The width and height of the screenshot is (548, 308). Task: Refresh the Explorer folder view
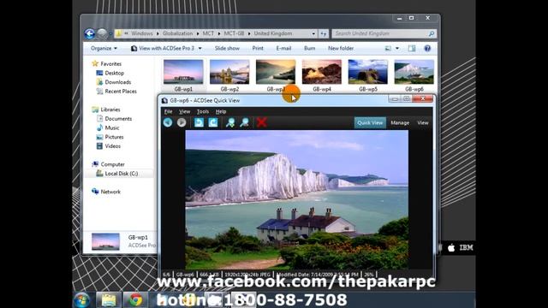tap(324, 33)
